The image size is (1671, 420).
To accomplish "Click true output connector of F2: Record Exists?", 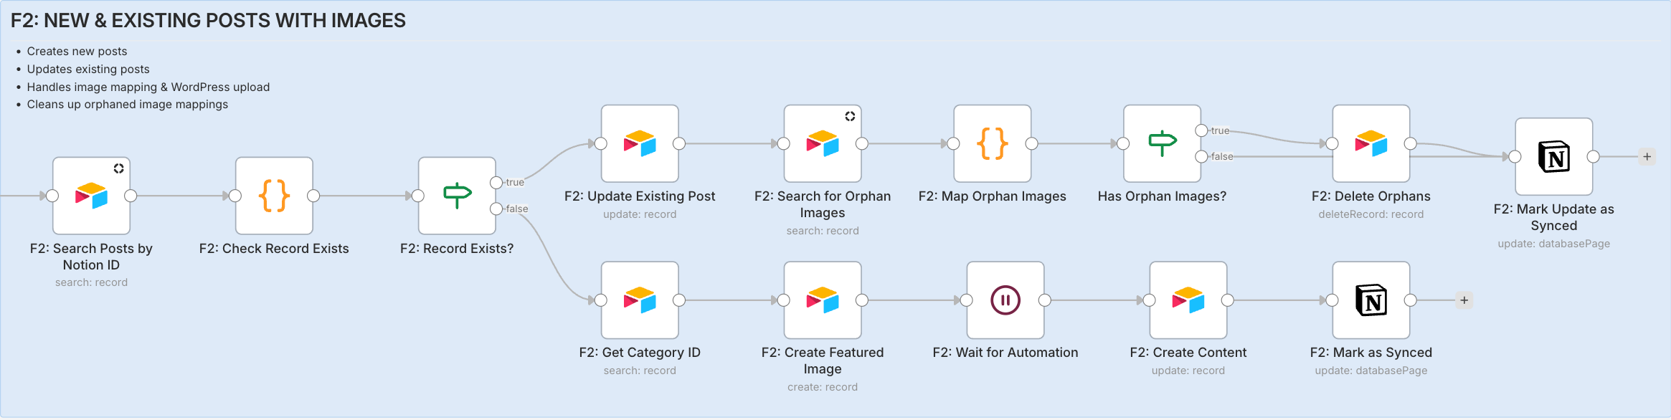I will click(496, 183).
